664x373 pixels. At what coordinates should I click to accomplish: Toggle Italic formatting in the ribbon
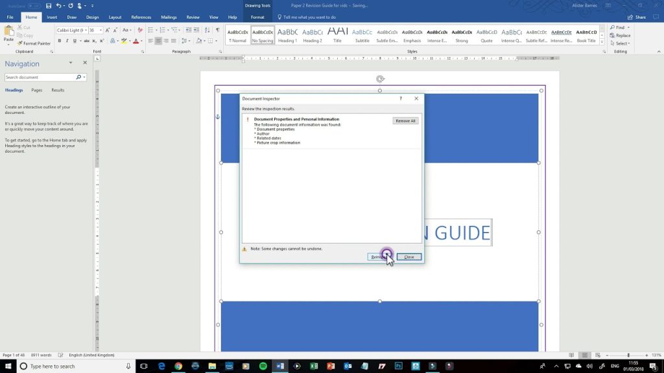pyautogui.click(x=67, y=41)
